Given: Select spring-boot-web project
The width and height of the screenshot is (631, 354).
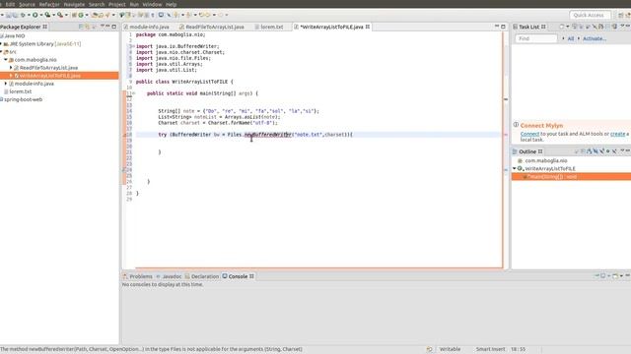Looking at the screenshot, I should coord(23,99).
